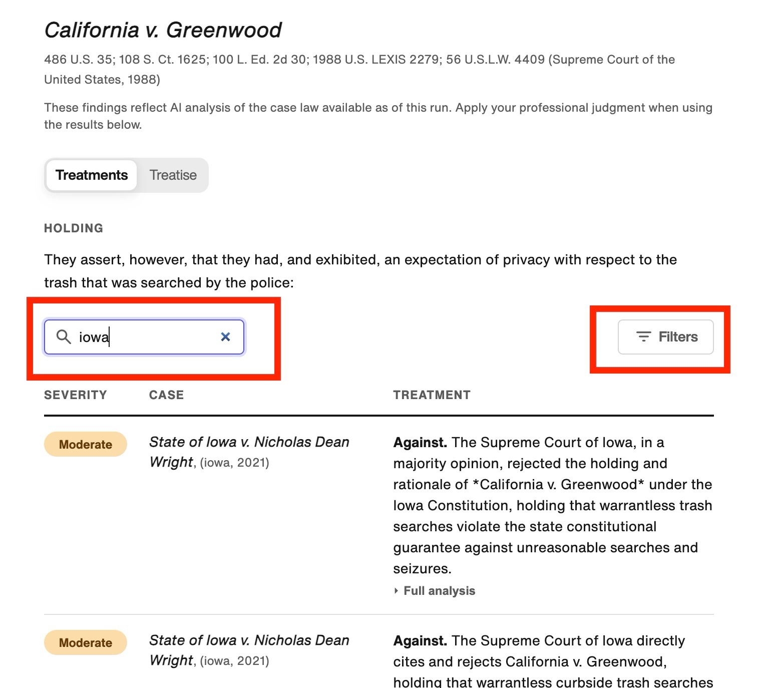
Task: Click inside the iowa search field
Action: point(144,337)
